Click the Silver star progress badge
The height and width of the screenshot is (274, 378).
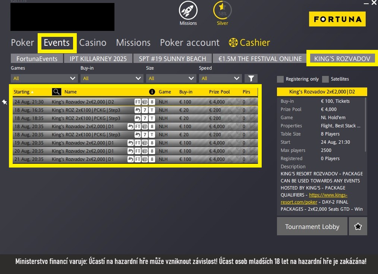[222, 10]
